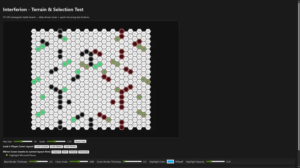Viewport: 300px width, 168px height.
Task: Click the Interferion page heading
Action: pos(43,10)
